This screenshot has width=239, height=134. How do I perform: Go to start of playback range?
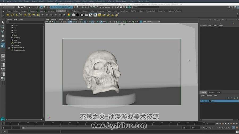point(217,124)
